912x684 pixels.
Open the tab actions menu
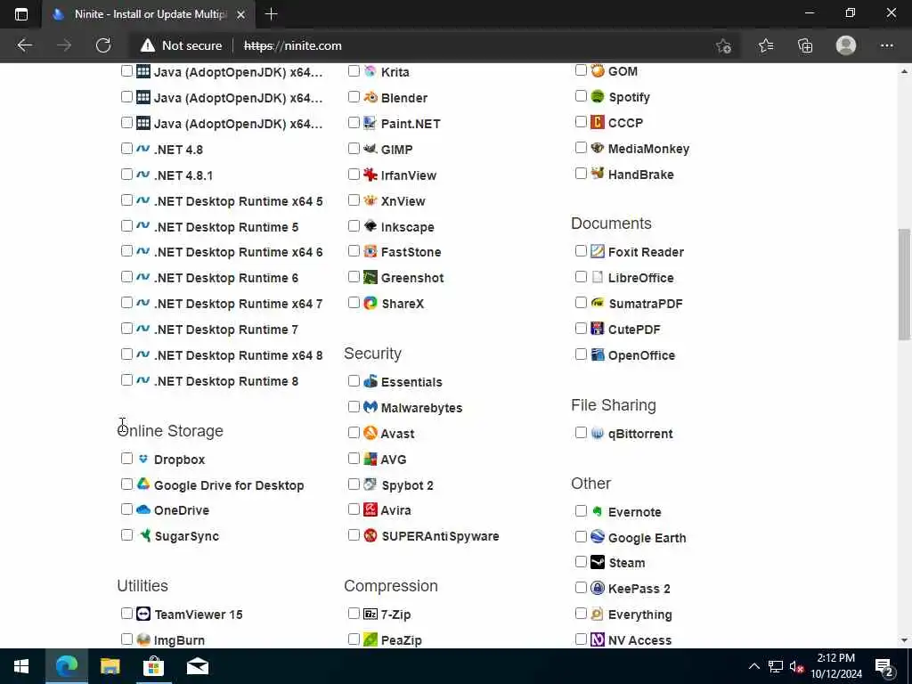click(x=21, y=14)
